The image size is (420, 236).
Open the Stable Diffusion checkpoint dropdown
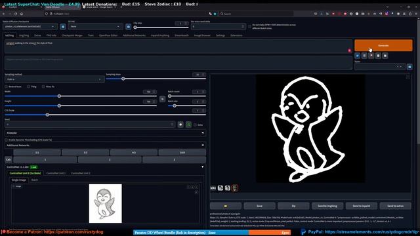(30, 26)
